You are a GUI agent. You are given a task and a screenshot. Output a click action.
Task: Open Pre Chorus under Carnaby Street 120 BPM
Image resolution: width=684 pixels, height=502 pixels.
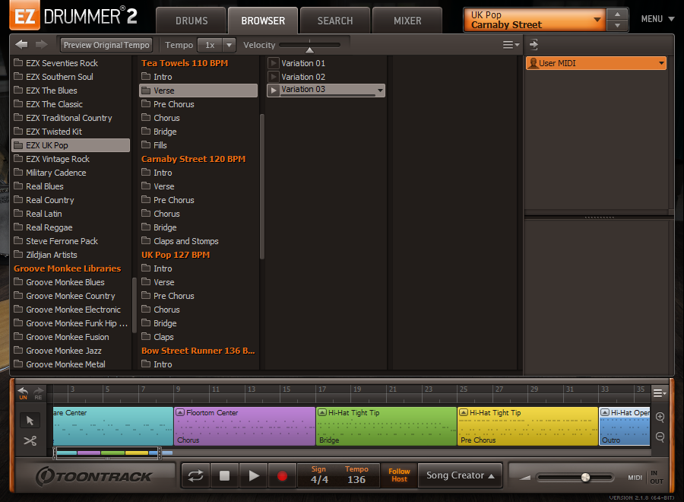(198, 200)
